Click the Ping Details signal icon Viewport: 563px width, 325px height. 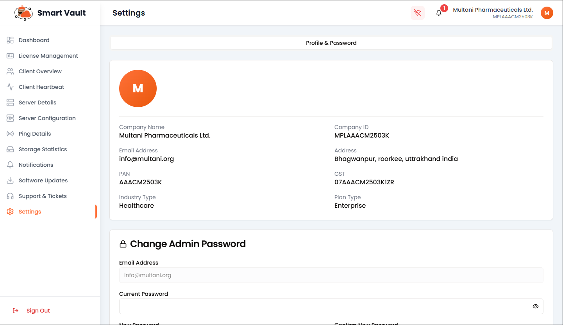[x=10, y=134]
